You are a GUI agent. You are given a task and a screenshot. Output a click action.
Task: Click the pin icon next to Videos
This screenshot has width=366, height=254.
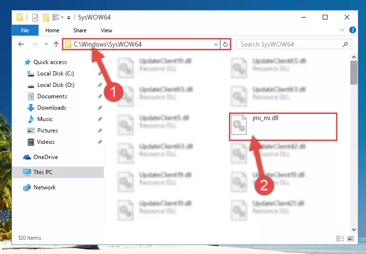point(99,142)
